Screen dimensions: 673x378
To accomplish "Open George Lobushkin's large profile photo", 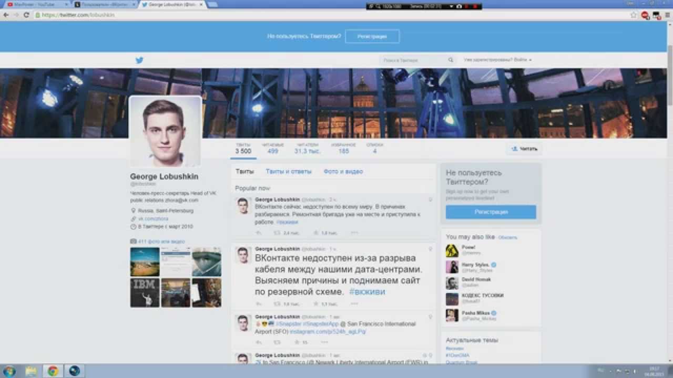I will pyautogui.click(x=165, y=131).
